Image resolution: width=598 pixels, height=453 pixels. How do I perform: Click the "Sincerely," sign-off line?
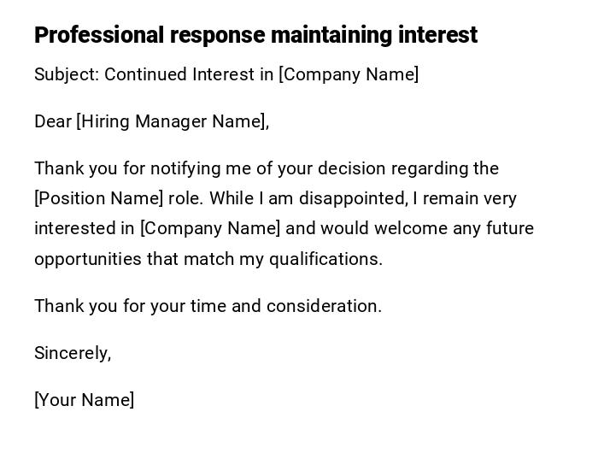[73, 353]
